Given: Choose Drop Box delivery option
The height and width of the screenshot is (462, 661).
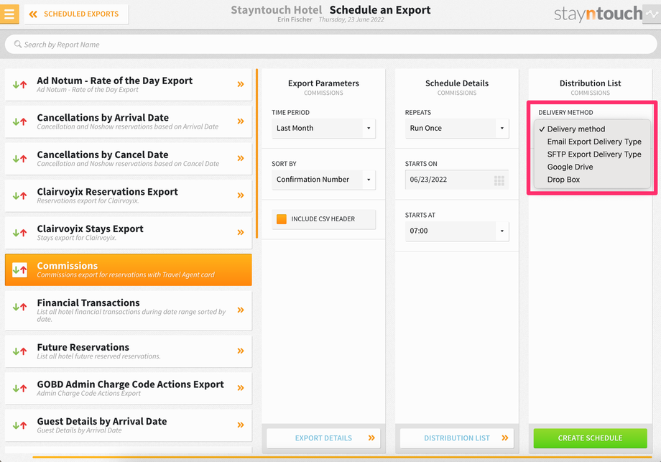Looking at the screenshot, I should tap(592, 180).
